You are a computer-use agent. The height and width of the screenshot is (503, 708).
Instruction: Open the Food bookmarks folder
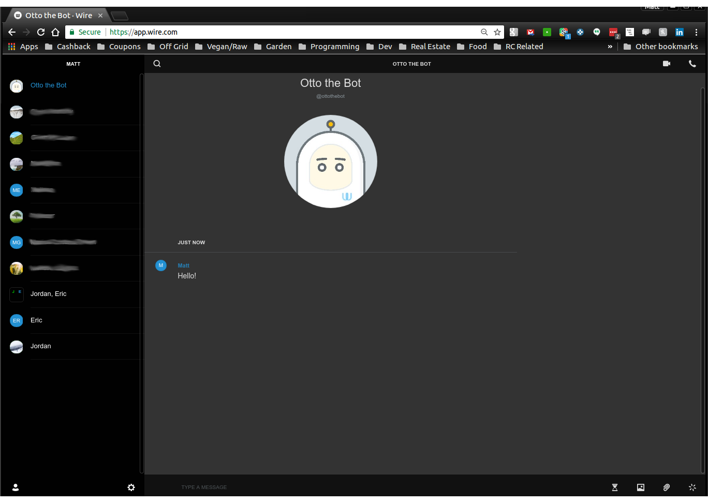point(472,47)
